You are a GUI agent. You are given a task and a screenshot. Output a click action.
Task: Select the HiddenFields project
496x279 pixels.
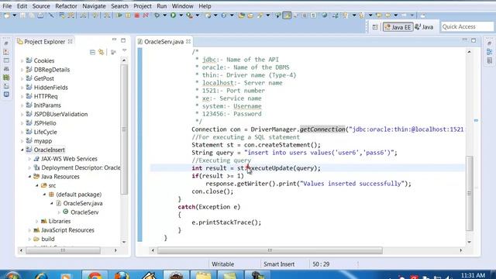pos(51,88)
